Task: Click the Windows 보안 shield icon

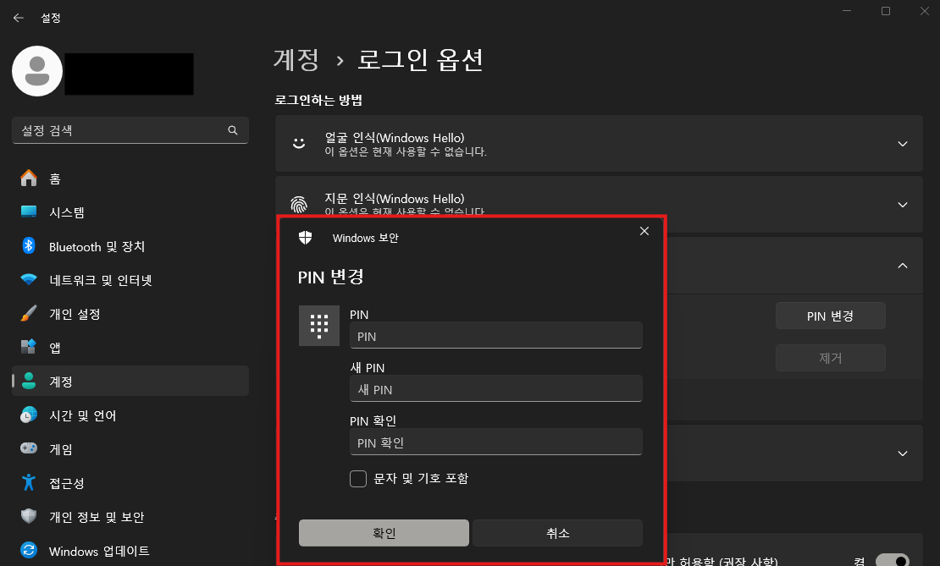Action: pyautogui.click(x=306, y=238)
